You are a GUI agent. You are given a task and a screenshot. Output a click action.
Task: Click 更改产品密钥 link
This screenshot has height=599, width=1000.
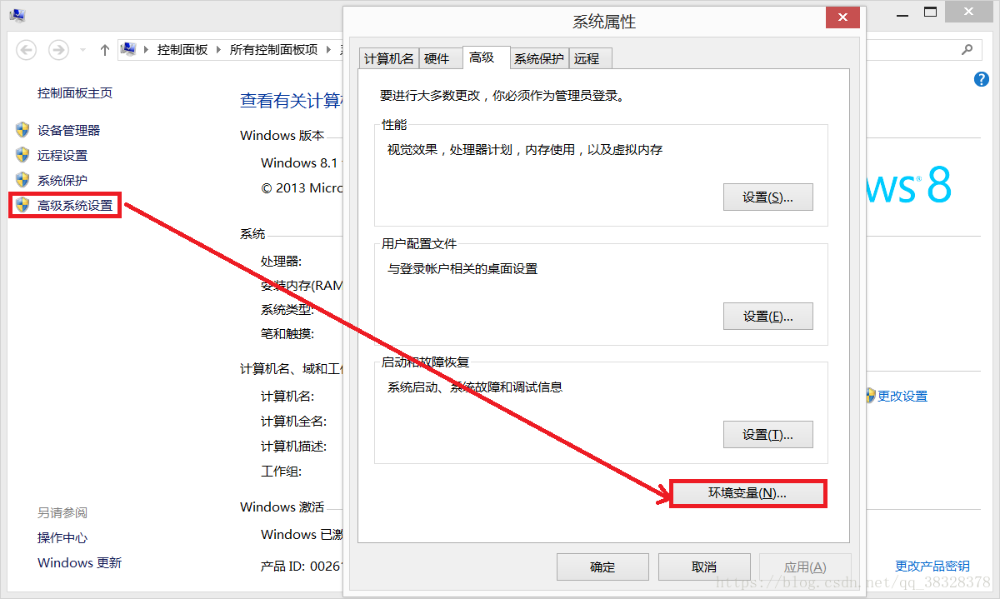932,567
